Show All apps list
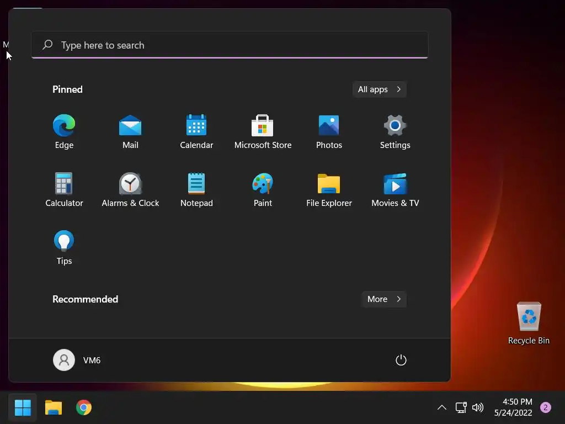This screenshot has width=565, height=424. (x=380, y=89)
